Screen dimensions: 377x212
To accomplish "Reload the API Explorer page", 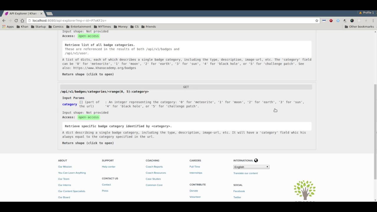I will point(16,21).
